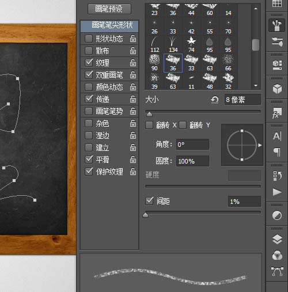Select the brush tip labeled 90
The width and height of the screenshot is (288, 292).
click(154, 63)
